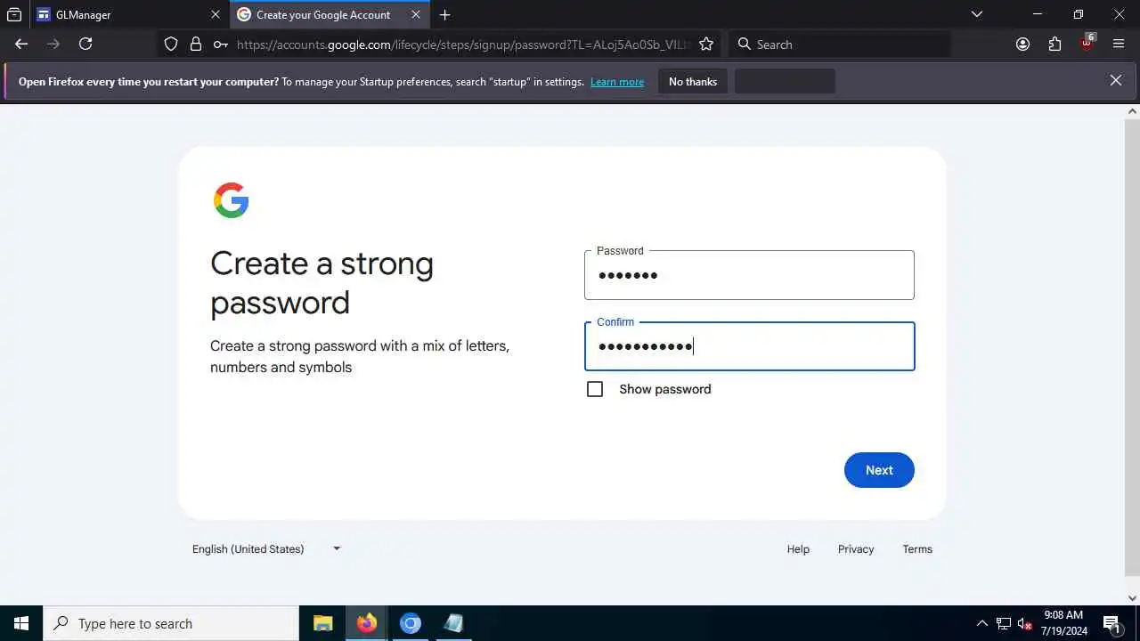
Task: Bookmark this page with the star icon
Action: point(706,44)
